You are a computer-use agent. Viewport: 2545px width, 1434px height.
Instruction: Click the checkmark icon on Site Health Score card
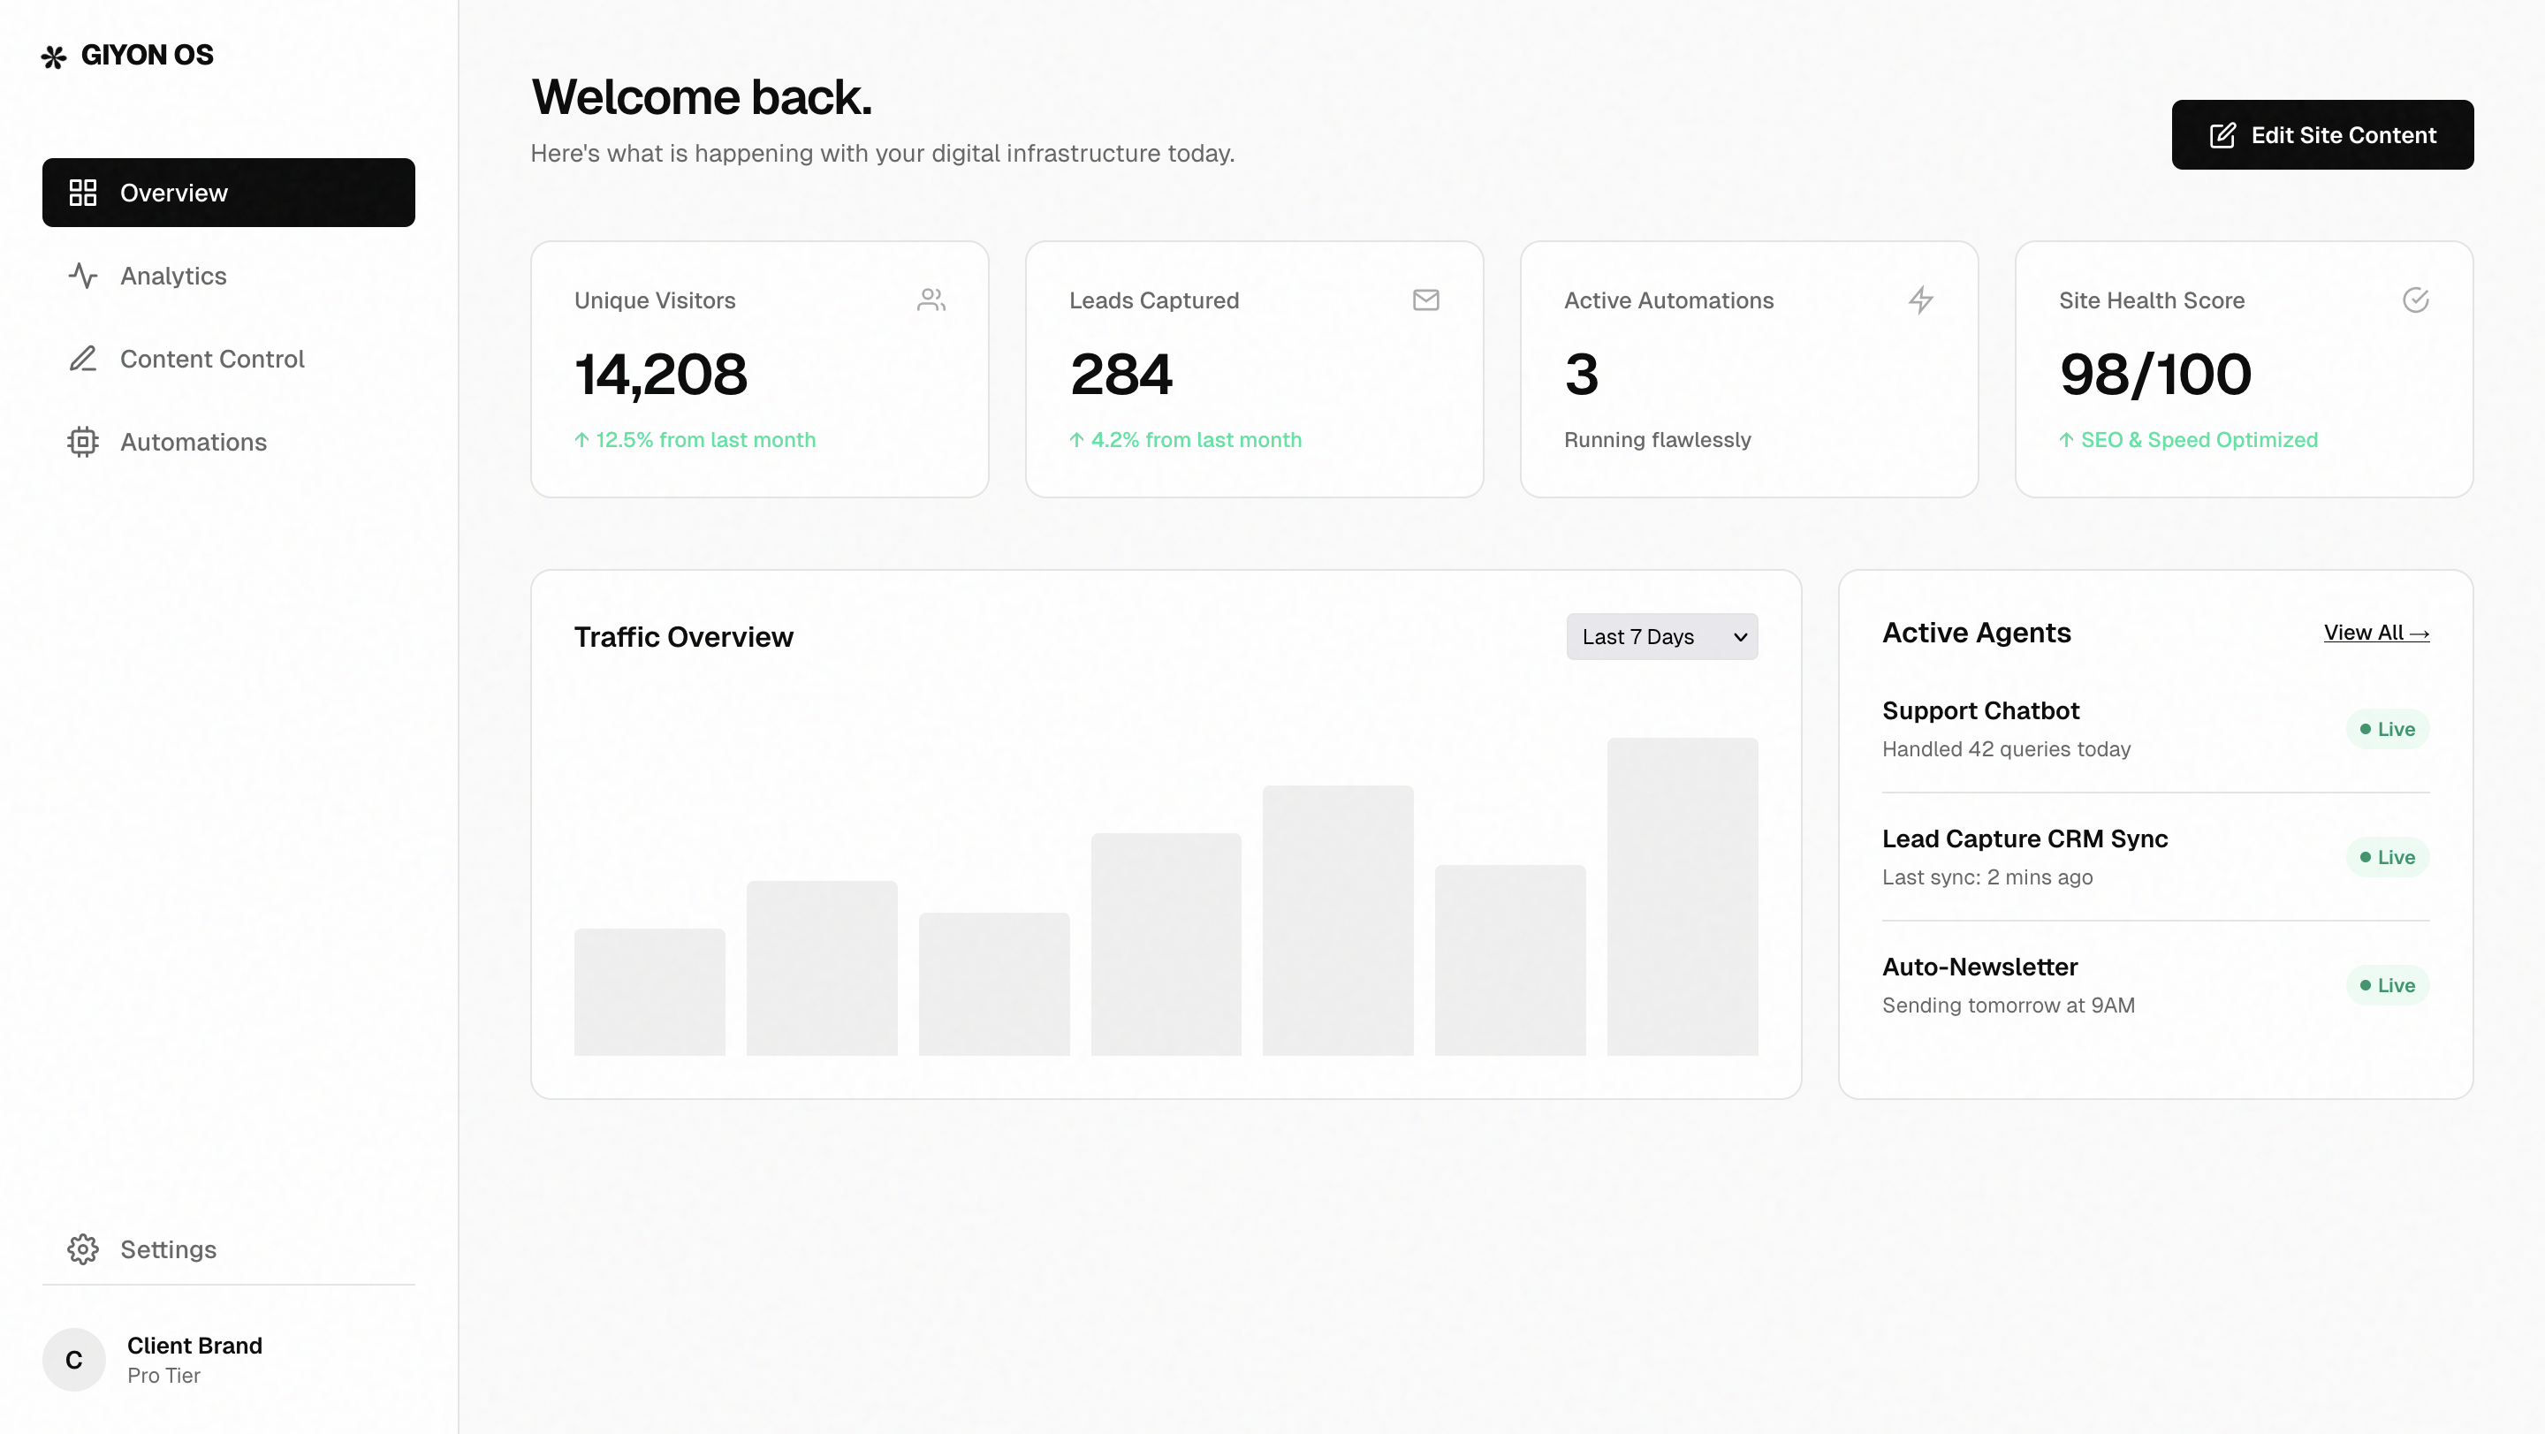tap(2416, 300)
